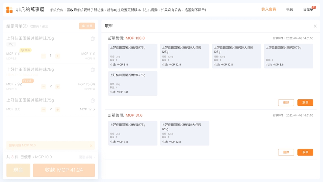
Task: Expand 優惠詳情 discount details
Action: point(87,157)
